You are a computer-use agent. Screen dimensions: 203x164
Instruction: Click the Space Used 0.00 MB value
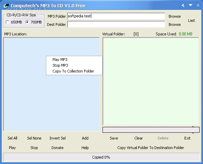[x=186, y=34]
